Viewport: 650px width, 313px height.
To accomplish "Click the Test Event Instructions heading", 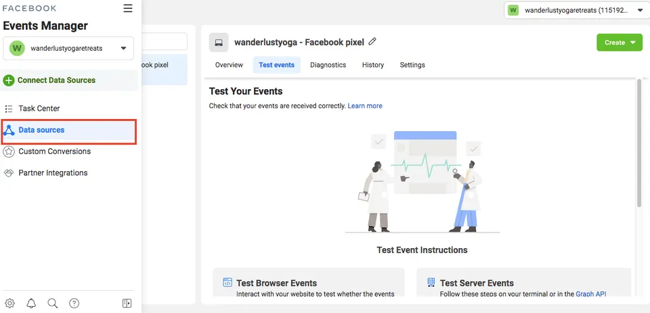I will (x=422, y=250).
